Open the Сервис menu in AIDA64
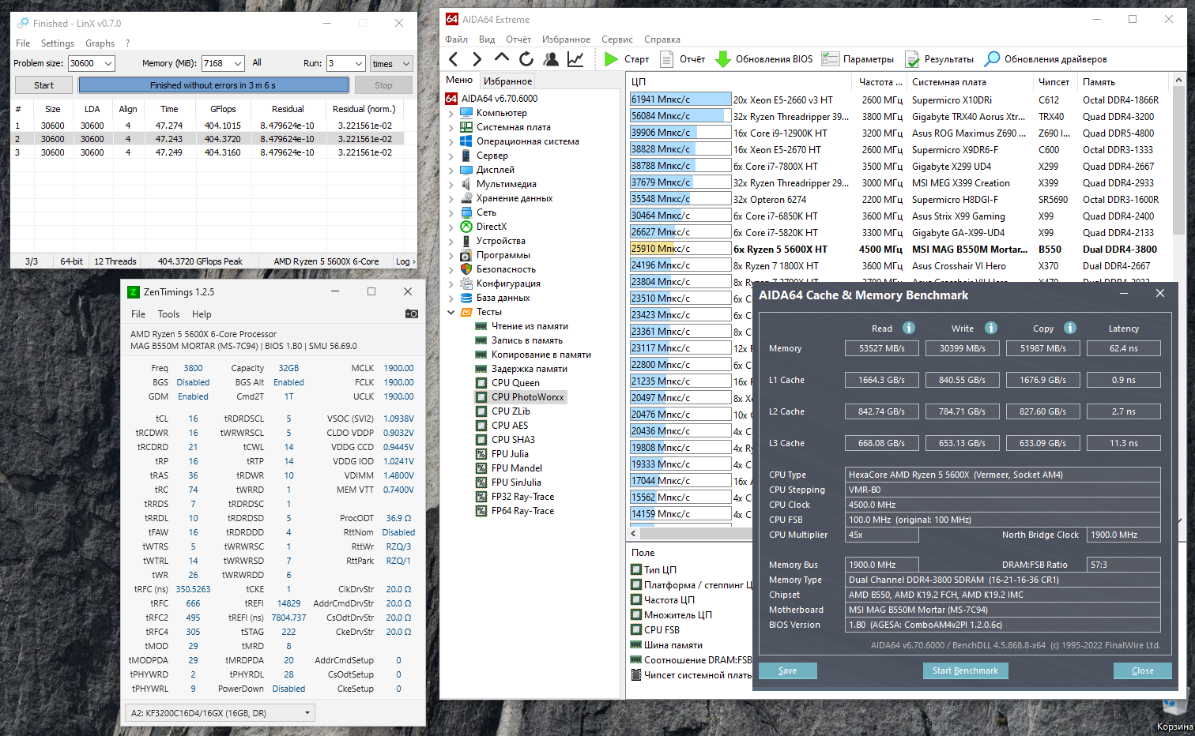1195x736 pixels. coord(617,39)
